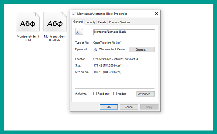Click the Opens with: label
This screenshot has width=217, height=134.
[82, 49]
